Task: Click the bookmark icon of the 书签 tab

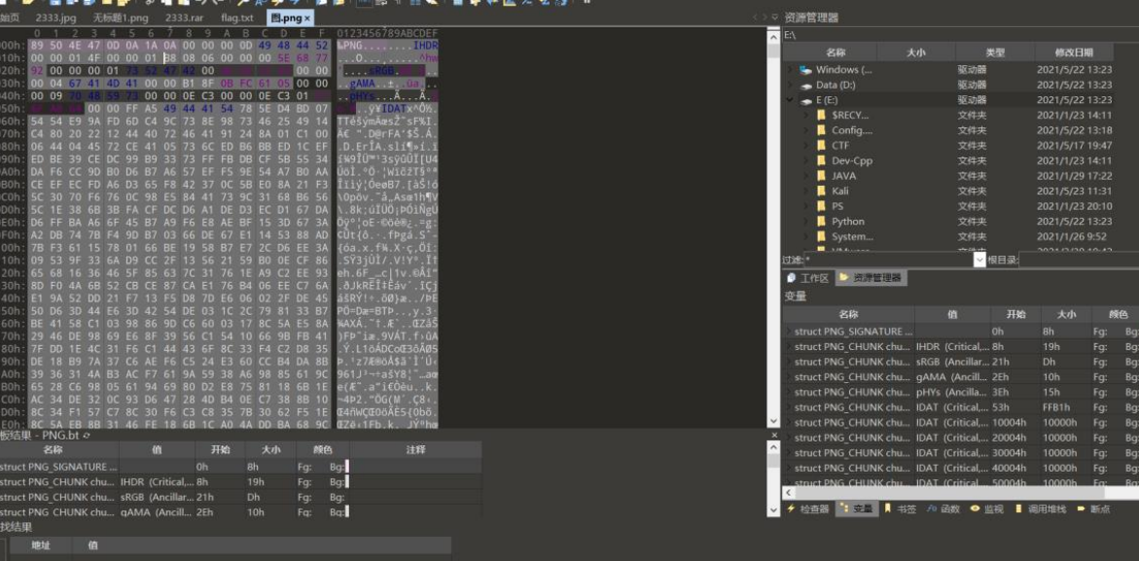Action: 887,508
